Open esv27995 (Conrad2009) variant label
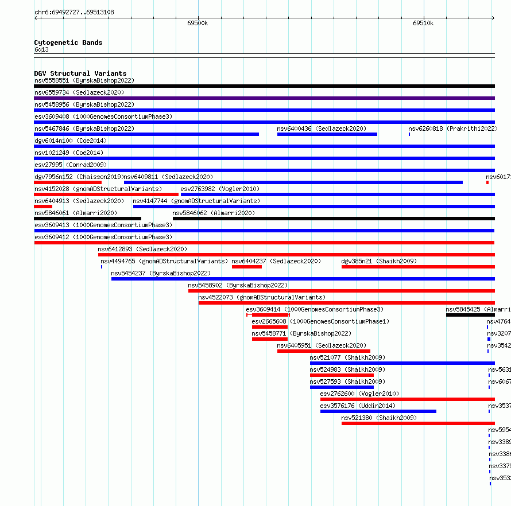 pyautogui.click(x=71, y=165)
